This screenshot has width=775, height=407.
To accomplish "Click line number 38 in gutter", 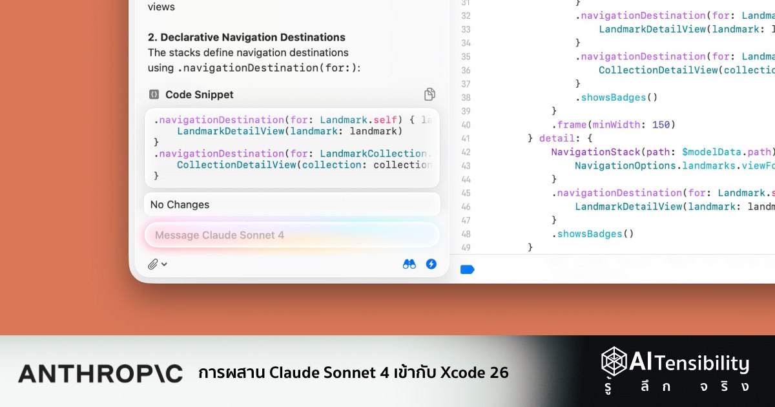I will pos(466,98).
